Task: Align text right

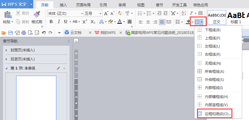Action: click(x=155, y=22)
